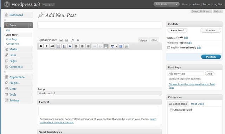The height and width of the screenshot is (134, 225).
Task: Click the blue Publish button
Action: click(211, 57)
